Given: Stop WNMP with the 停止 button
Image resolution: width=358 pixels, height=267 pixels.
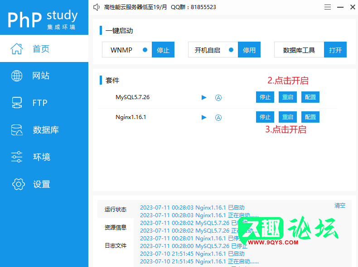Looking at the screenshot, I should pyautogui.click(x=163, y=49).
